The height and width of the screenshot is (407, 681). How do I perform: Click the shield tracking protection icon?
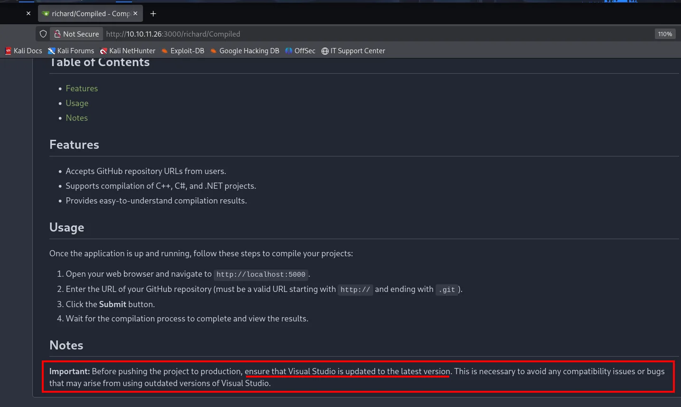(x=43, y=34)
